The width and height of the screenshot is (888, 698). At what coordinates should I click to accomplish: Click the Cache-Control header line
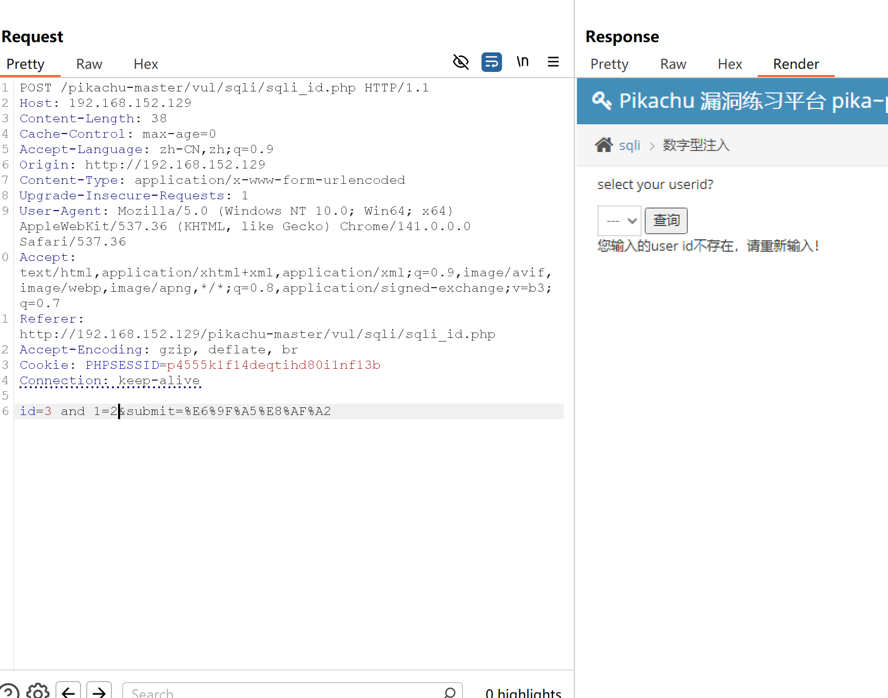(x=118, y=134)
